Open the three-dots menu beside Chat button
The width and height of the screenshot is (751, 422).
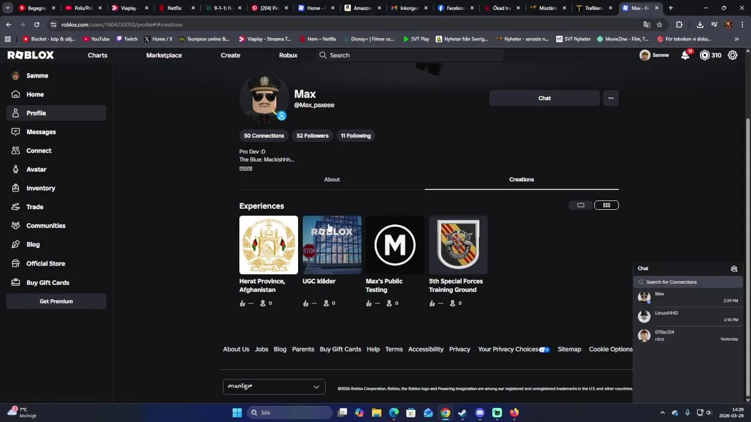(x=611, y=98)
